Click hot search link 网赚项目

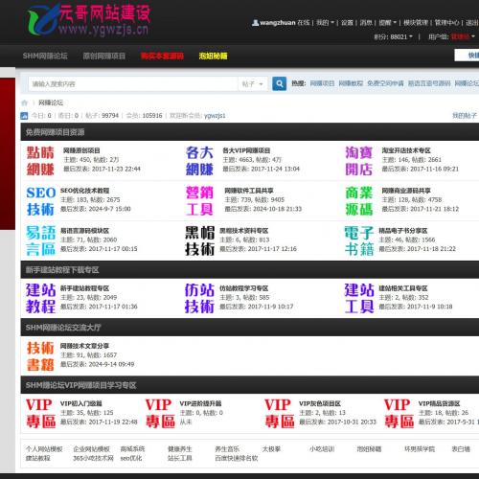pyautogui.click(x=322, y=83)
